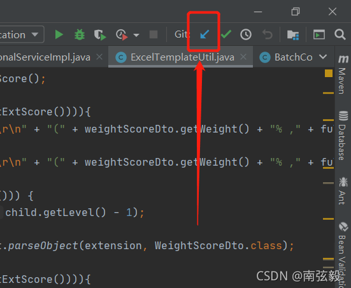The height and width of the screenshot is (288, 351).
Task: Minimize the IDE window
Action: pyautogui.click(x=258, y=11)
